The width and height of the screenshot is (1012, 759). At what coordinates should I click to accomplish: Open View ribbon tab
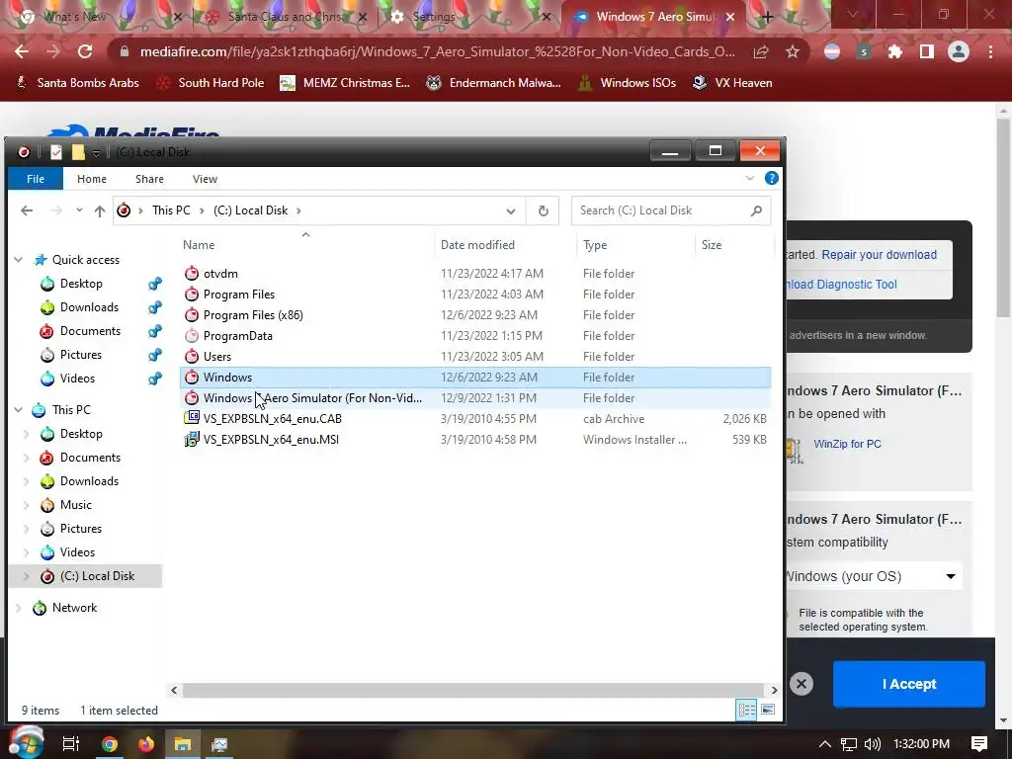205,179
